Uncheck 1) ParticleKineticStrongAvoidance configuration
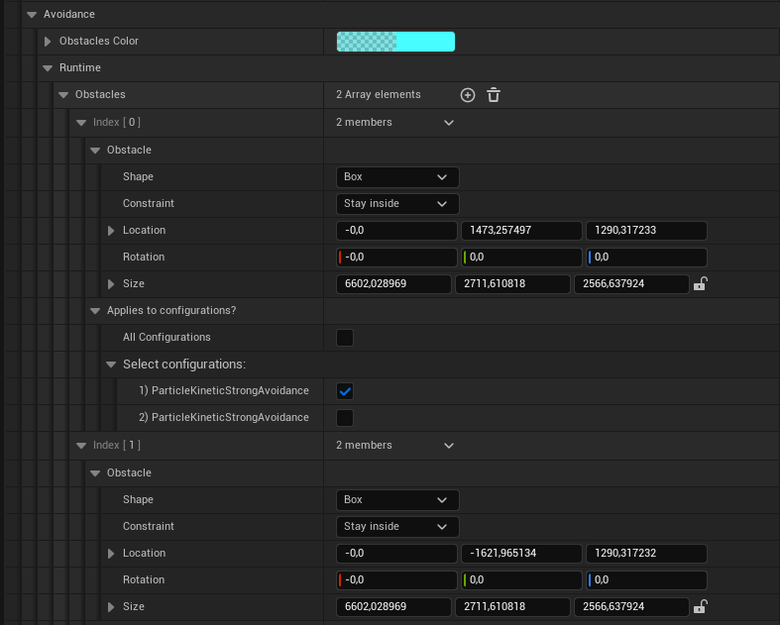Image resolution: width=780 pixels, height=625 pixels. tap(345, 391)
